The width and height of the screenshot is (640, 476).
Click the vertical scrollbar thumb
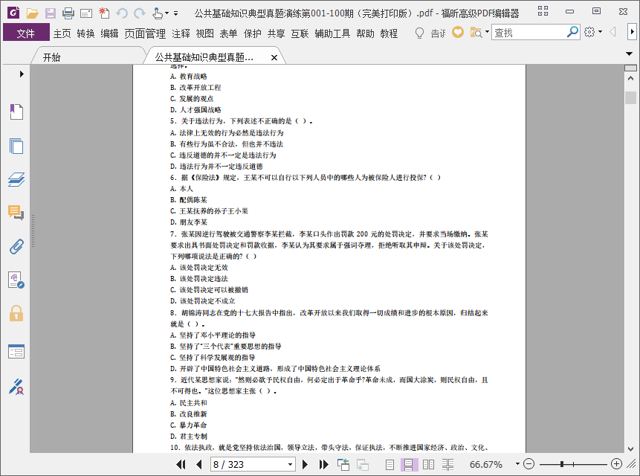630,97
